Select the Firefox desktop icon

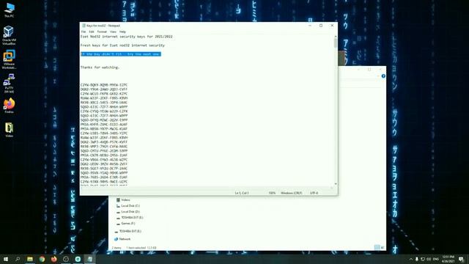9,106
